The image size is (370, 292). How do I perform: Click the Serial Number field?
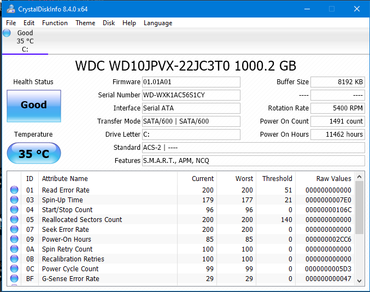click(x=191, y=95)
